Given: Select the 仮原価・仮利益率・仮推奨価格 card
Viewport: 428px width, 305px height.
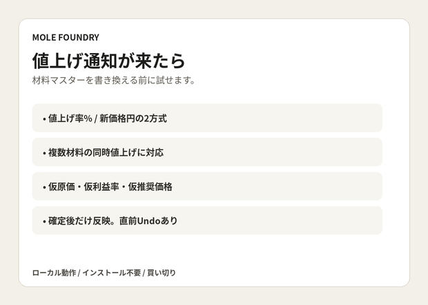Looking at the screenshot, I should click(207, 187).
